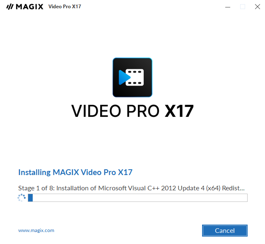Click the Video Pro X17 app icon
Viewport: 265px width, 244px height.
pyautogui.click(x=132, y=77)
